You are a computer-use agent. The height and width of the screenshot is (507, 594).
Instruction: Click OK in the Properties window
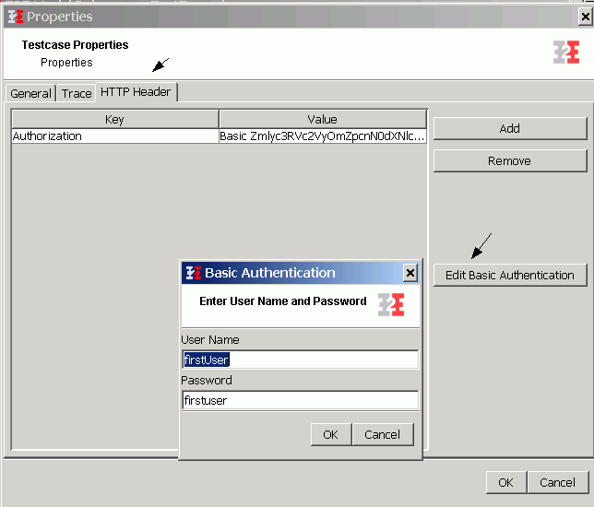pos(505,482)
